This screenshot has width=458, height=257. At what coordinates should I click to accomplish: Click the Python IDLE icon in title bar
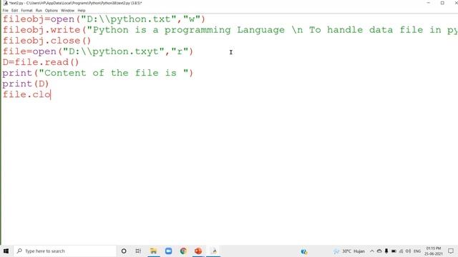[x=5, y=3]
